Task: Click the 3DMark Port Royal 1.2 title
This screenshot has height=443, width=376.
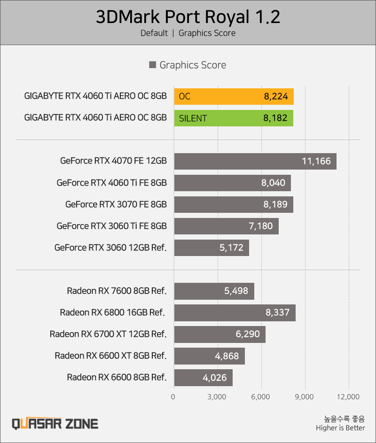Action: 188,16
